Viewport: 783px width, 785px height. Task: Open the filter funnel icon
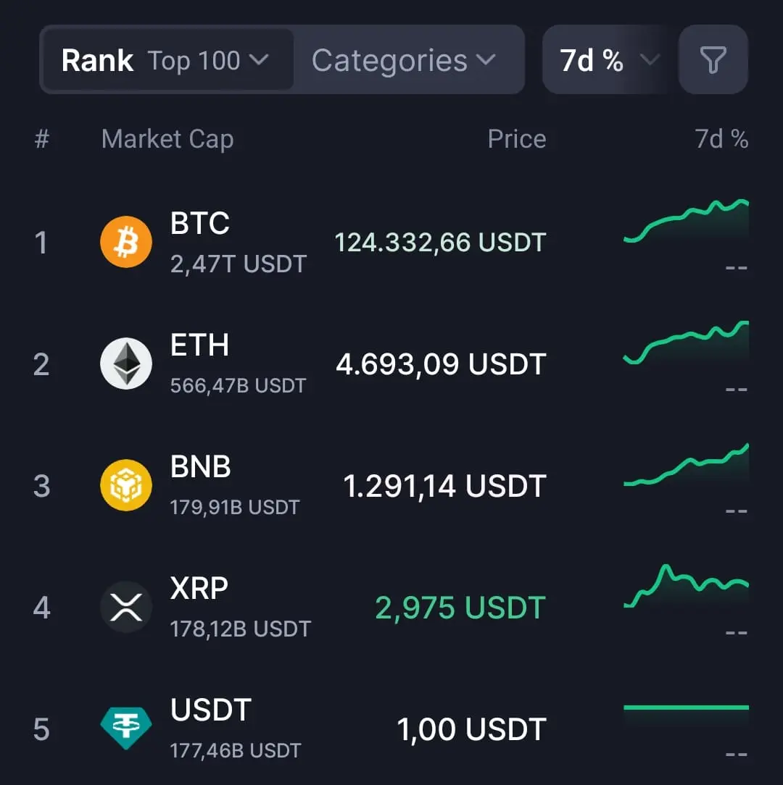[713, 60]
